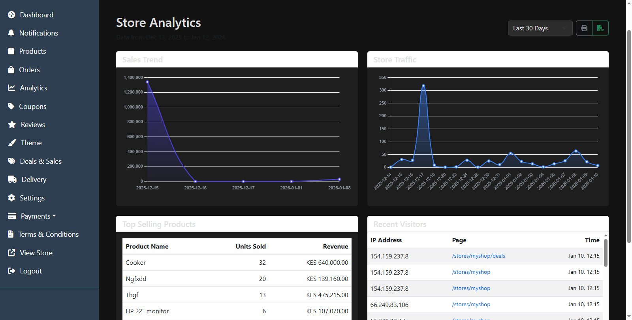Open the Products menu item

[32, 51]
